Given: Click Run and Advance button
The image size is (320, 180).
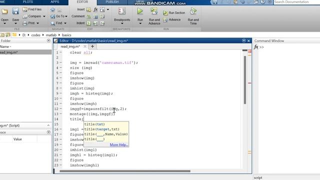Looking at the screenshot, I should pos(154,16).
